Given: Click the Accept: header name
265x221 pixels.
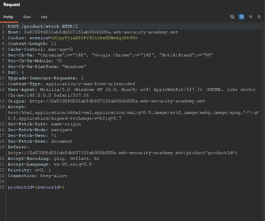Looking at the screenshot, I should [x=17, y=107].
